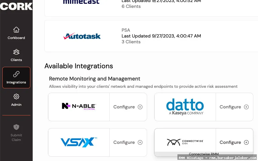Click the Datto Kaseya logo
Screen dimensions: 258x161
(x=185, y=107)
